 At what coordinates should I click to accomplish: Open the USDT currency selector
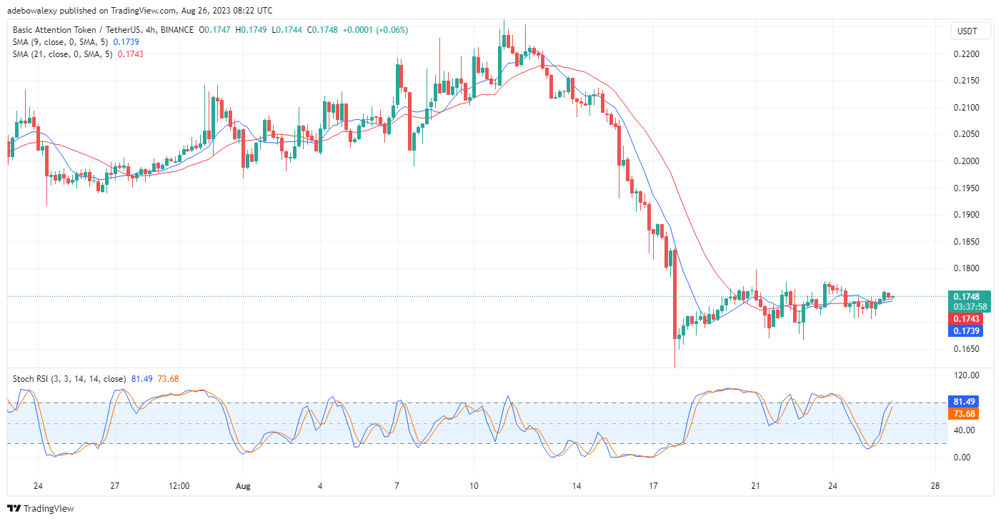970,31
